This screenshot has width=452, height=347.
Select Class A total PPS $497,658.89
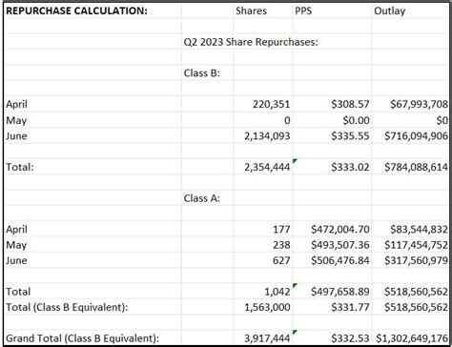pyautogui.click(x=340, y=292)
